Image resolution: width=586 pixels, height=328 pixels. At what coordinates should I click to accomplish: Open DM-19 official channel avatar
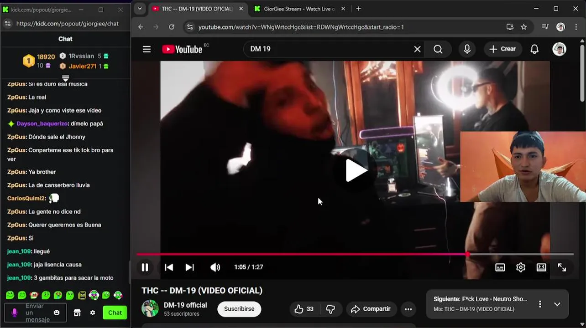pyautogui.click(x=150, y=308)
